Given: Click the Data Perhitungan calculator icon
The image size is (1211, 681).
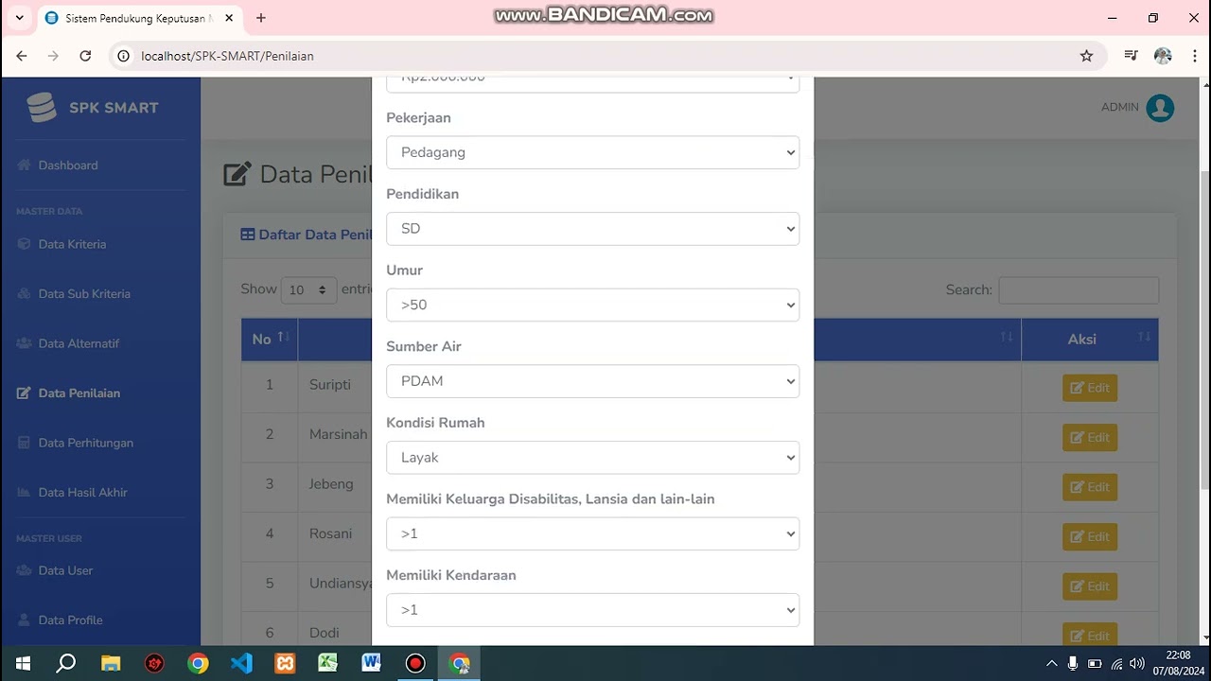Looking at the screenshot, I should tap(25, 443).
